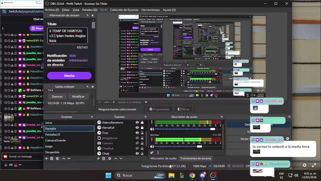The height and width of the screenshot is (181, 321).
Task: Open the Archivo menu
Action: [52, 10]
